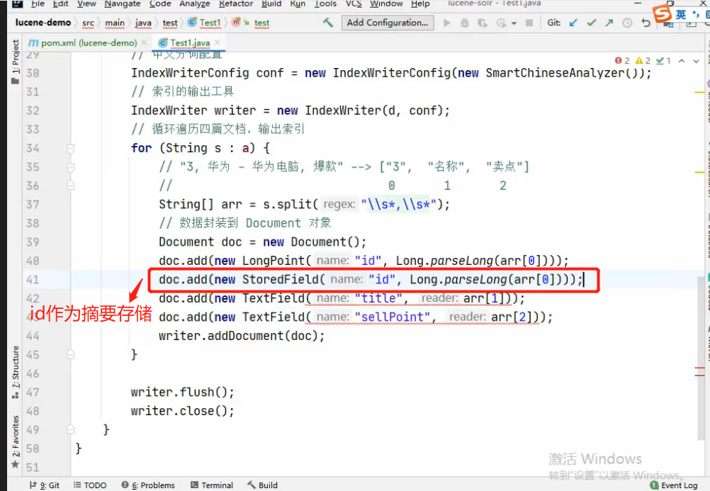
Task: Open the Help menu
Action: (x=420, y=4)
